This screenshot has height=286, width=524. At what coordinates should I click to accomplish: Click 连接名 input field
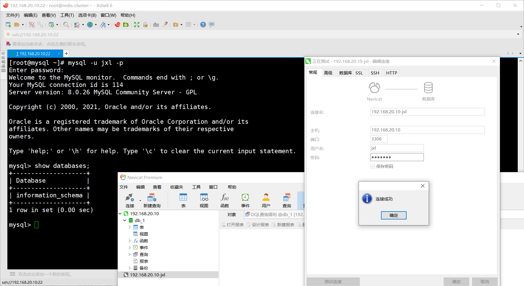pos(428,112)
